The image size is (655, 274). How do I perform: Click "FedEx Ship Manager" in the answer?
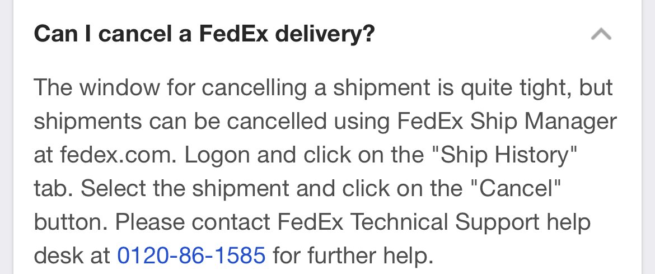[507, 122]
